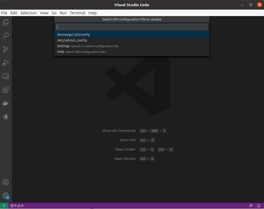Choose Help about SSH configuration files
264x209 pixels.
tap(132, 52)
